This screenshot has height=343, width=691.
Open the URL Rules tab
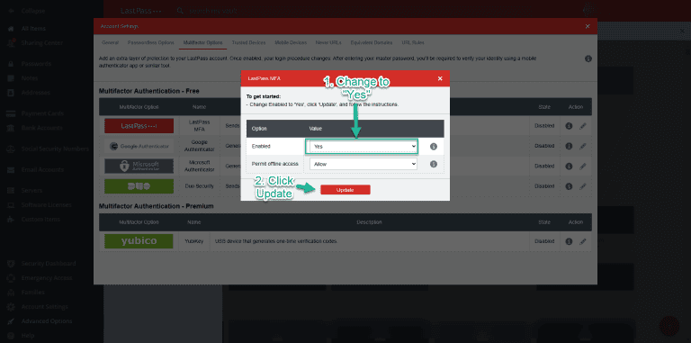click(x=412, y=43)
